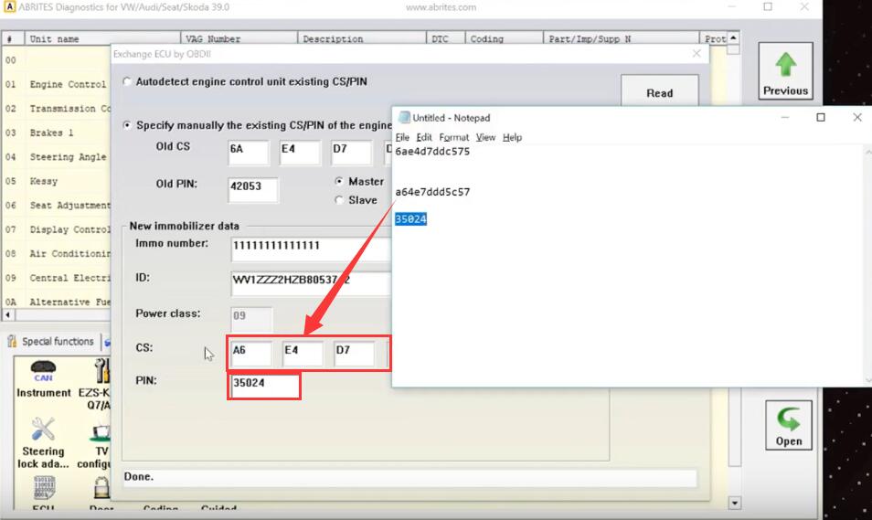
Task: Click the Abrites app logo in title bar
Action: [9, 7]
